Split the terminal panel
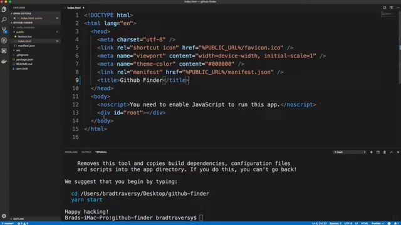This screenshot has height=225, width=401. (378, 152)
